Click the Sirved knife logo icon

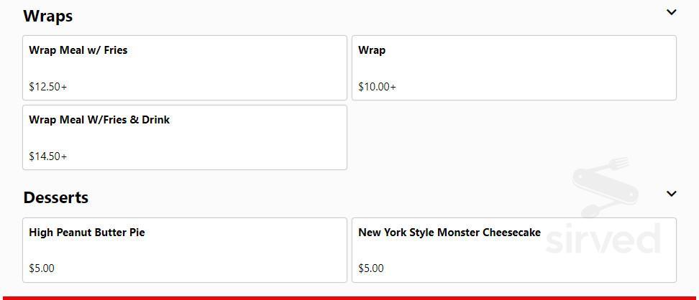[601, 188]
